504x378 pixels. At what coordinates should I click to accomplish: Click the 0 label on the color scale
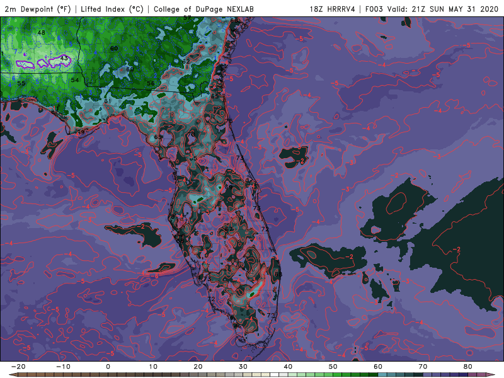108,367
